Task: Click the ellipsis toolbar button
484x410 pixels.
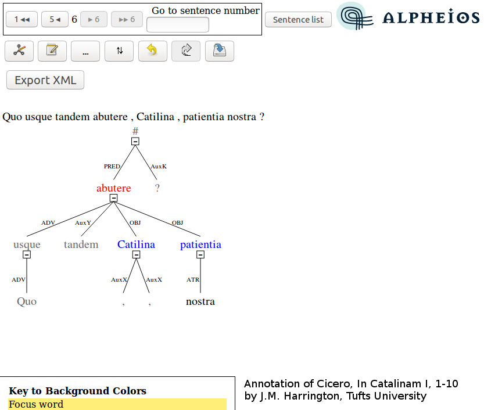Action: click(85, 51)
